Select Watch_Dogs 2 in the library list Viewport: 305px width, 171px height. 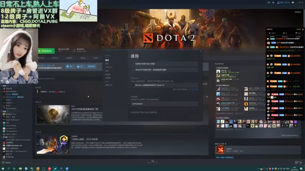click(11, 134)
